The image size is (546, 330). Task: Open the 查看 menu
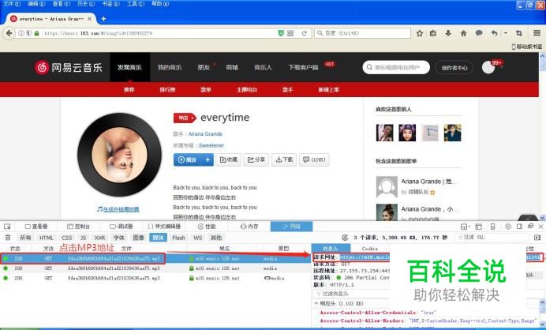click(x=62, y=3)
